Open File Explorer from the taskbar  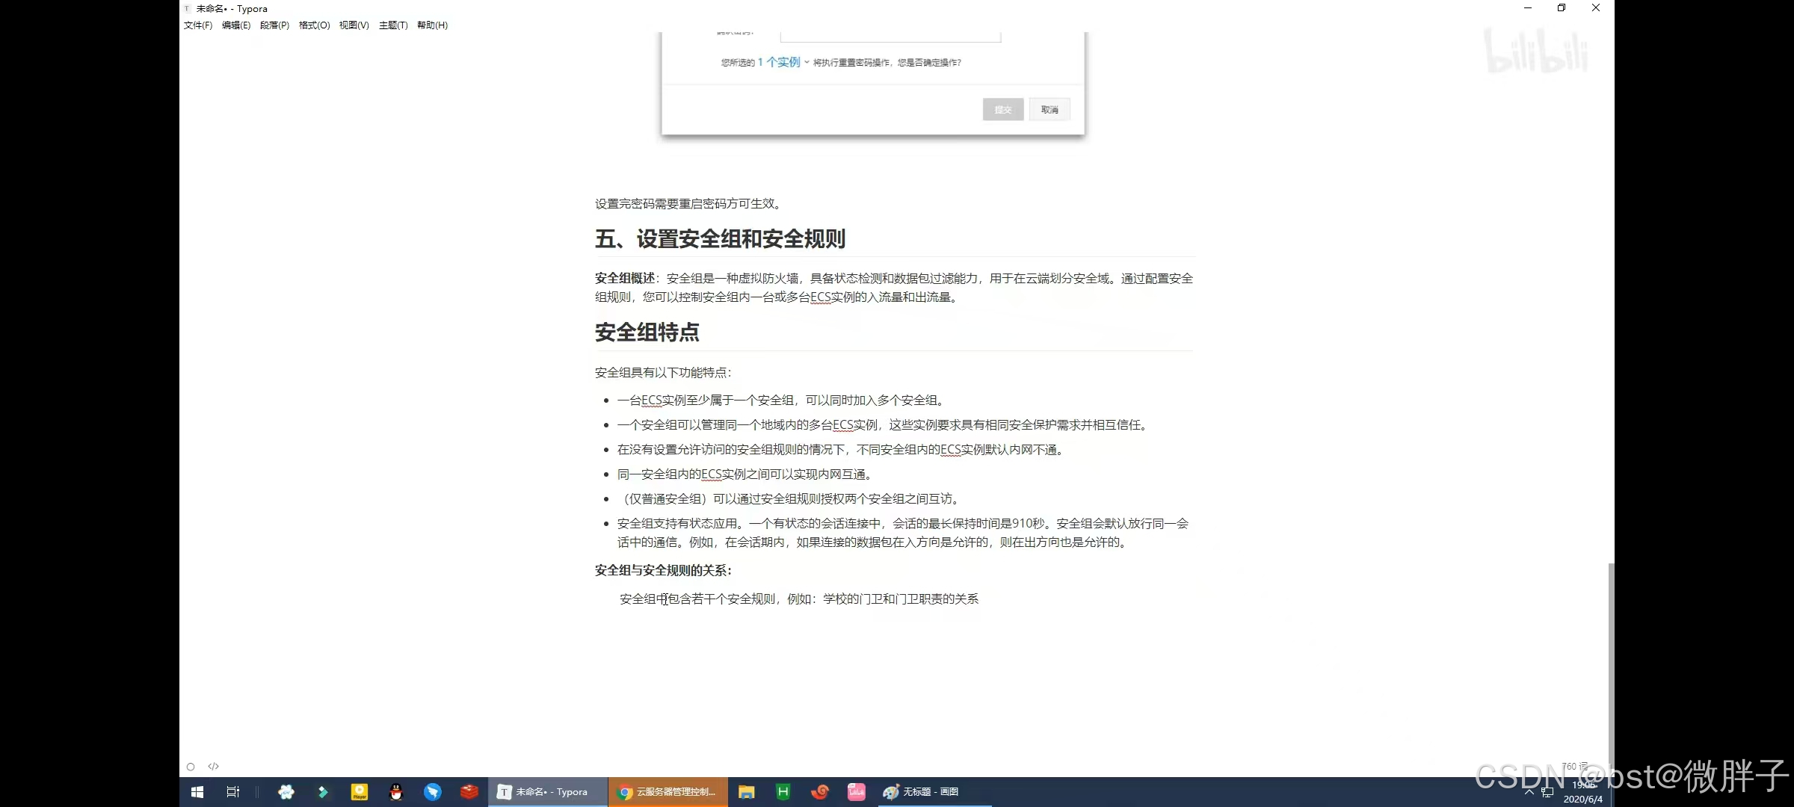pos(745,791)
